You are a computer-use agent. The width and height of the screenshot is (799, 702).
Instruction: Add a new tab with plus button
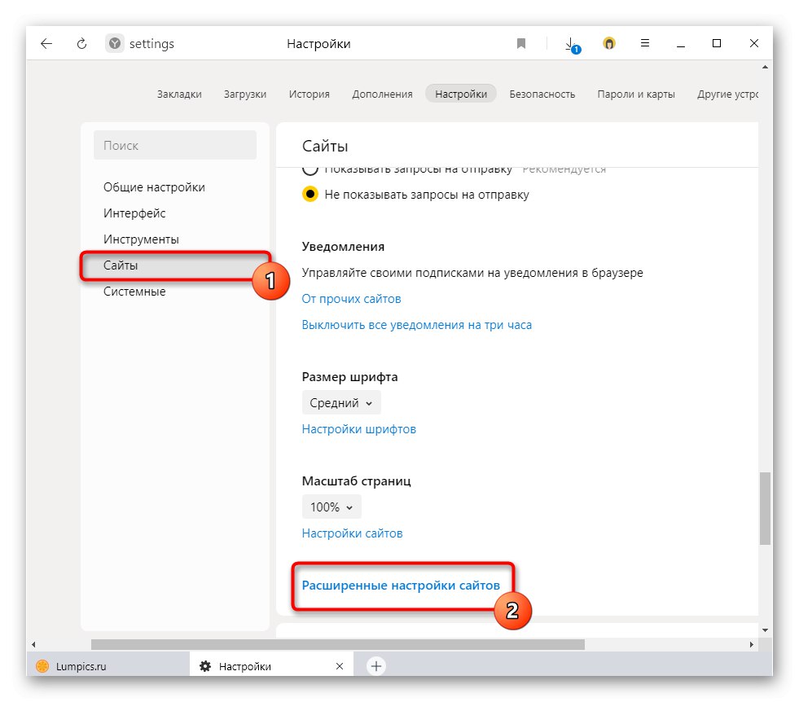(376, 666)
